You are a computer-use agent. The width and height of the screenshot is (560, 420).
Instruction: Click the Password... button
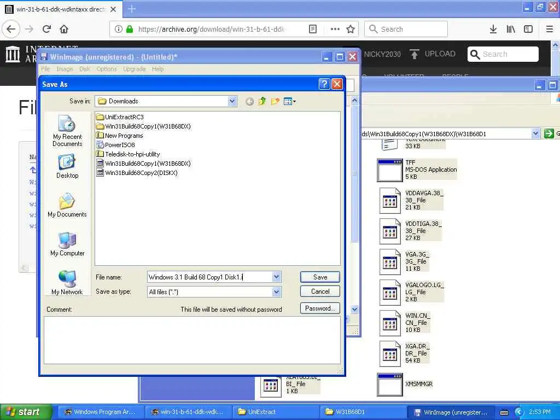(320, 308)
